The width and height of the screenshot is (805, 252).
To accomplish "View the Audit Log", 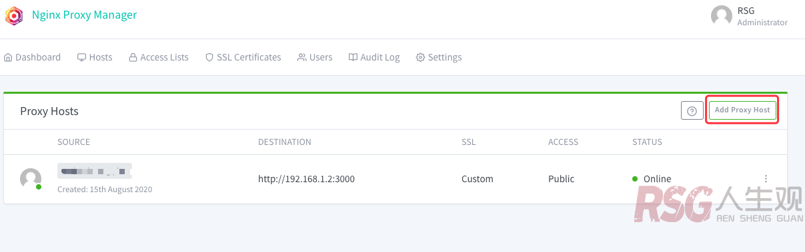I will pos(374,57).
